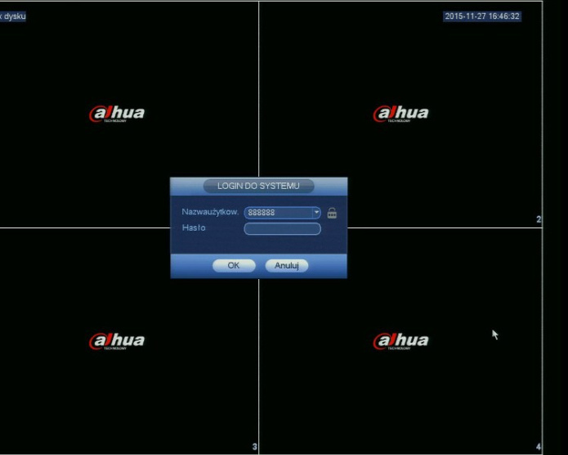
Task: Click the channel 3 number label
Action: pos(254,447)
